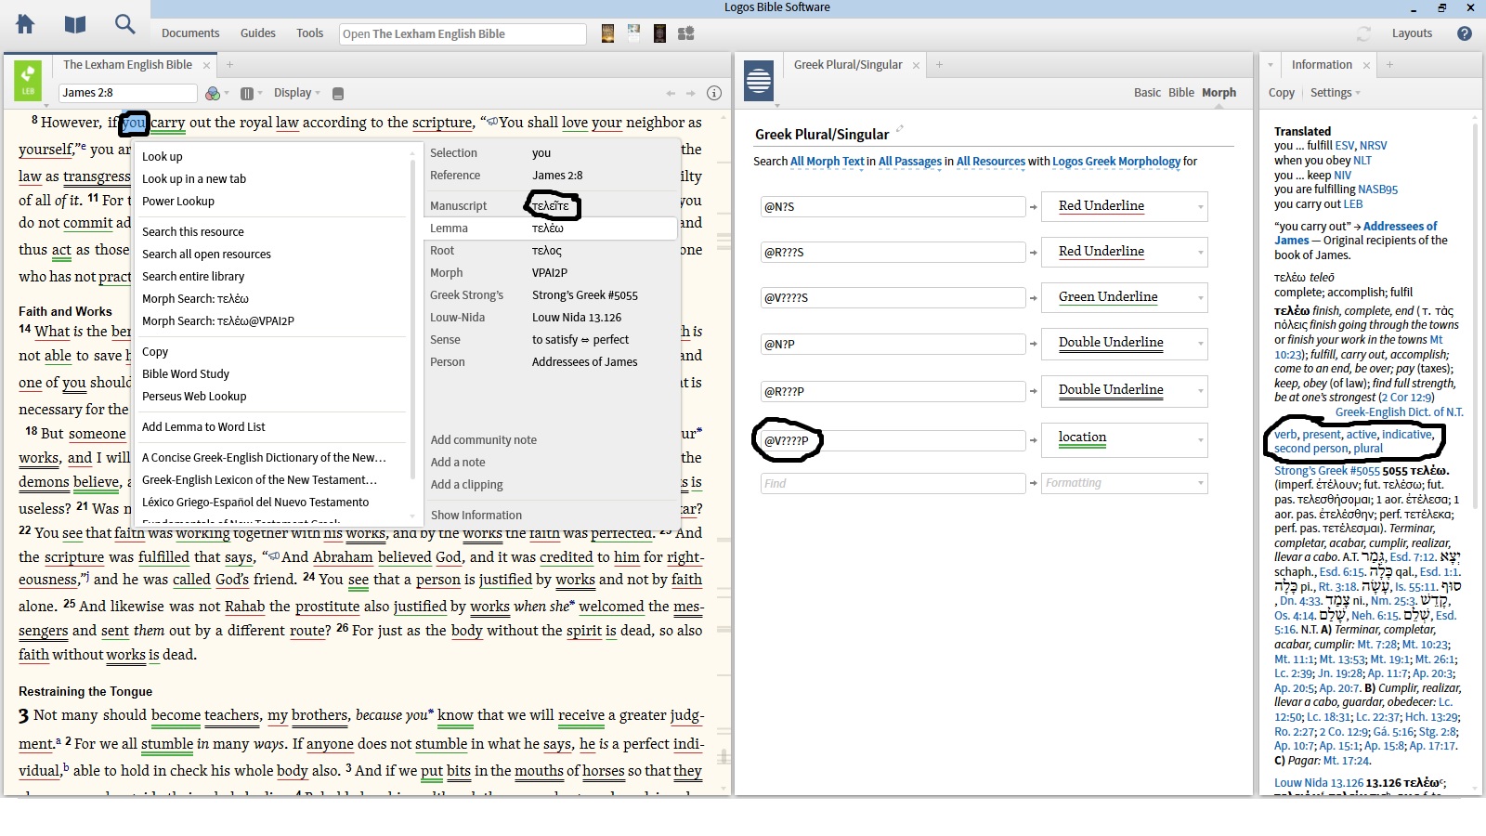This screenshot has height=836, width=1486.
Task: Open the Guides menu
Action: pos(258,33)
